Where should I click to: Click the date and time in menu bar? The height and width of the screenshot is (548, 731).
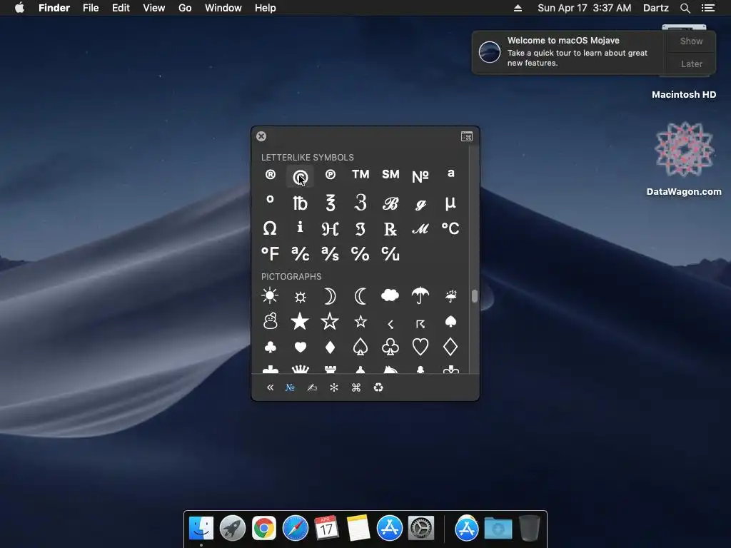584,8
